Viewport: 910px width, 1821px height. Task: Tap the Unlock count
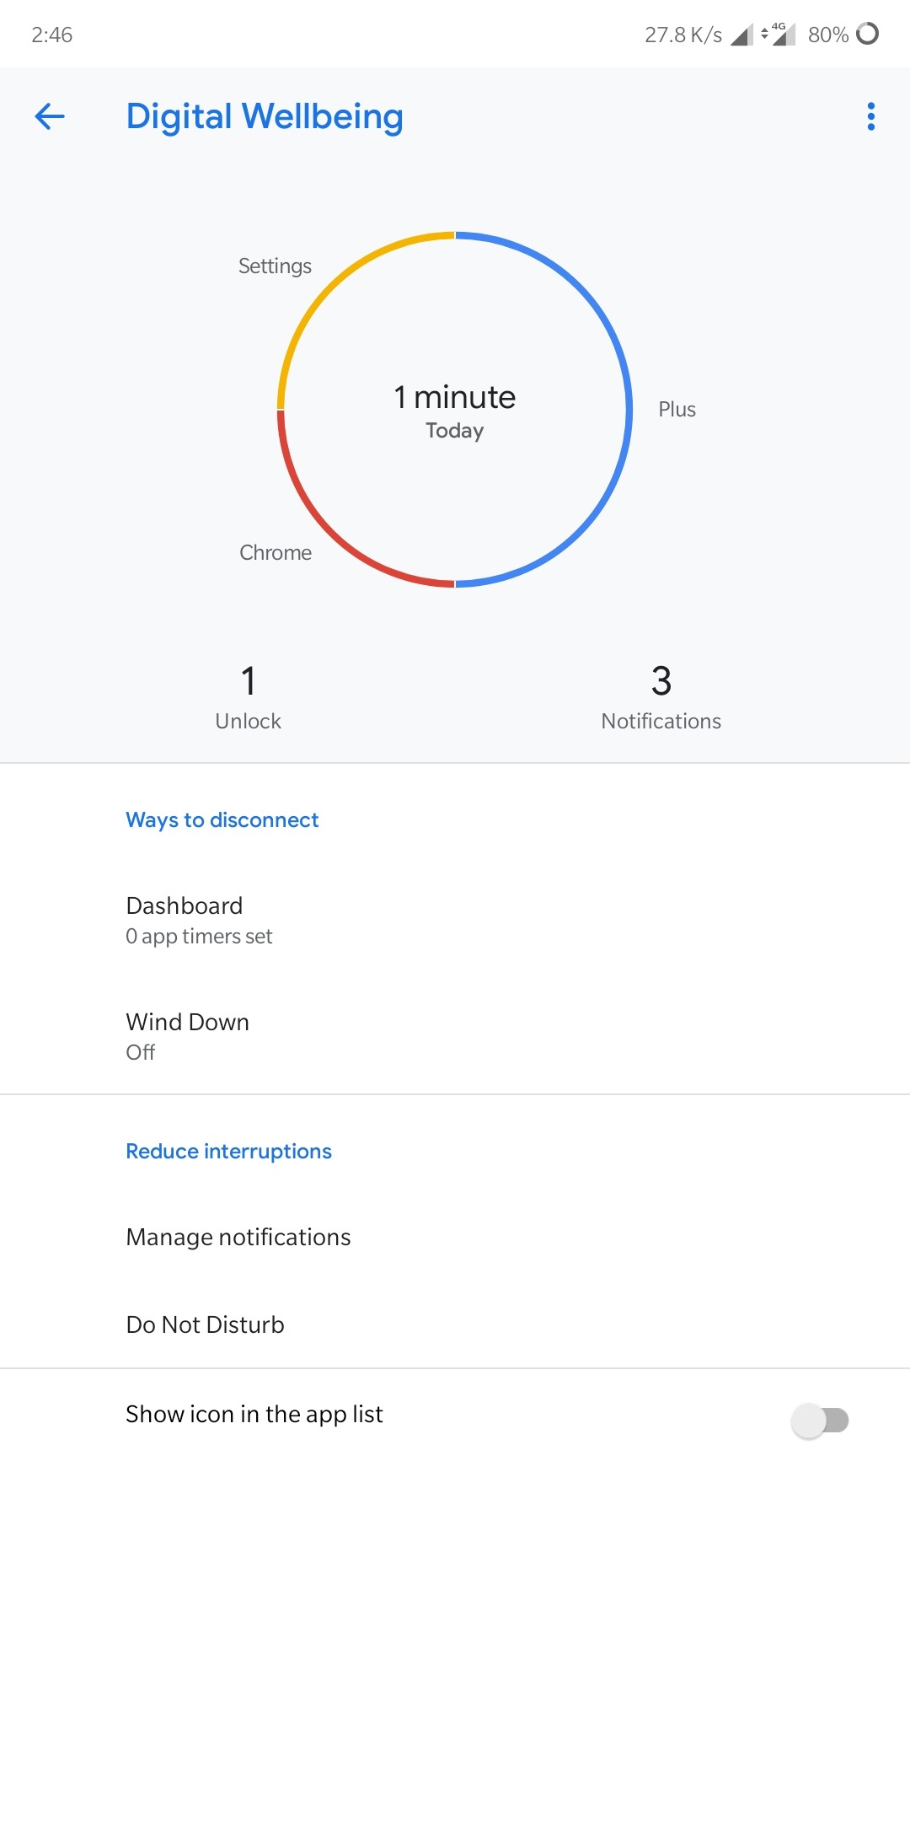[x=248, y=696]
